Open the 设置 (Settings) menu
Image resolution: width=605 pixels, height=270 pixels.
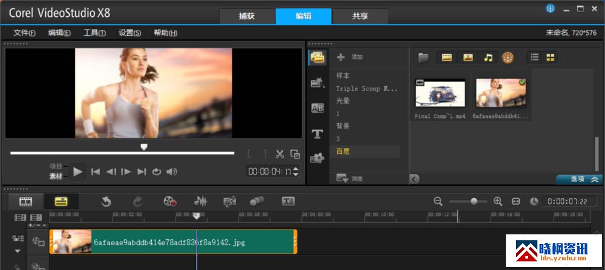click(x=129, y=33)
